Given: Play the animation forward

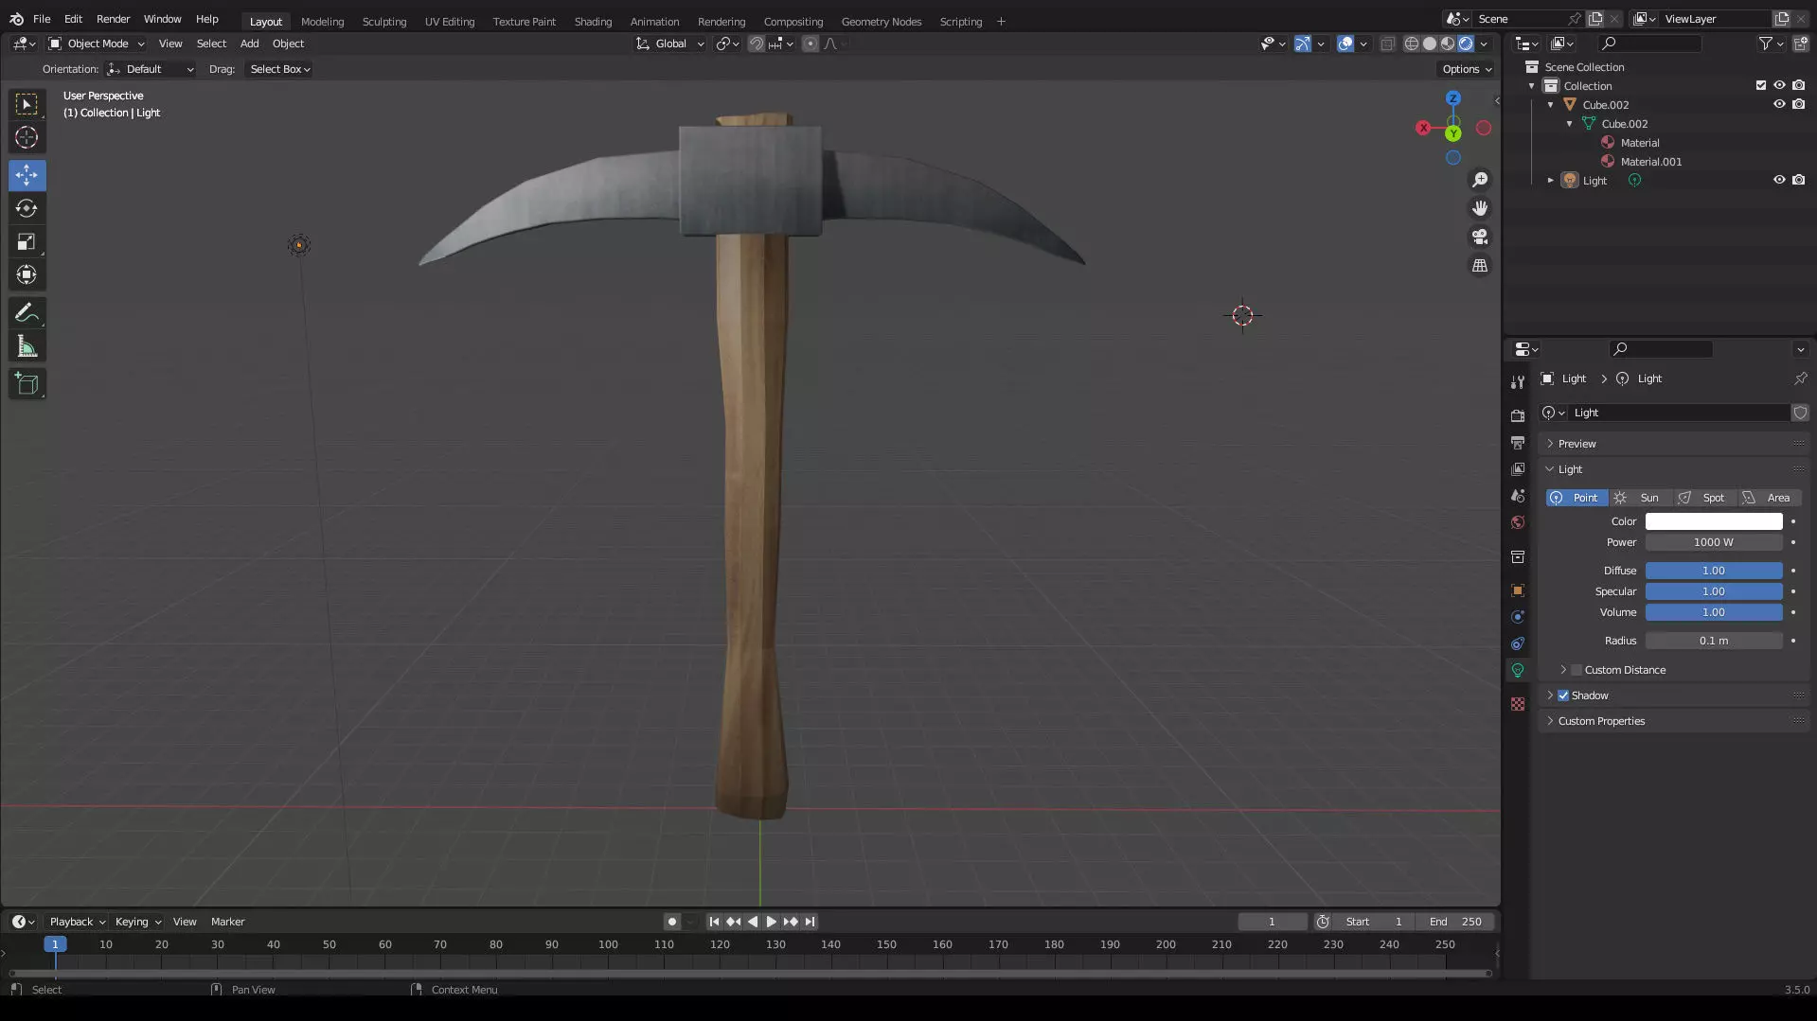Looking at the screenshot, I should tap(771, 922).
